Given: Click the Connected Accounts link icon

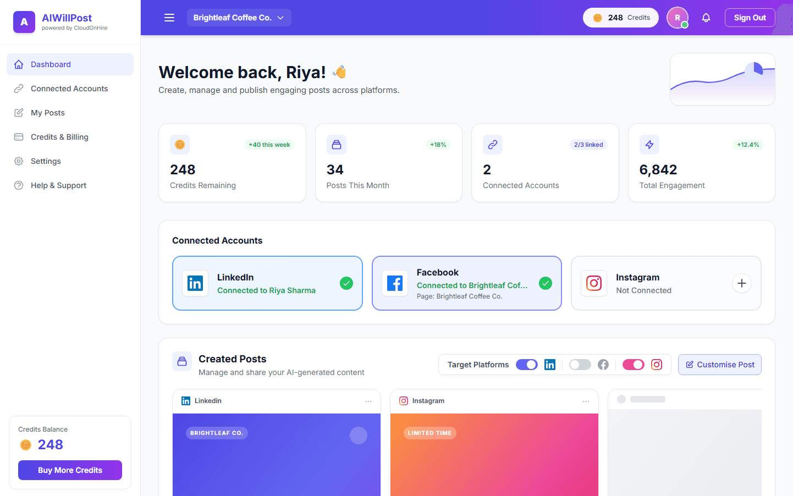Looking at the screenshot, I should tap(19, 89).
